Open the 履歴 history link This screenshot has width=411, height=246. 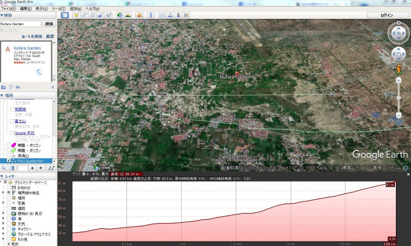50,37
